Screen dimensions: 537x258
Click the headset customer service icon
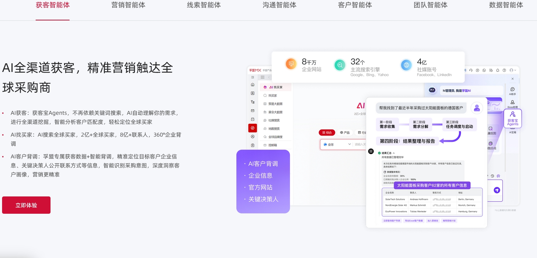[x=472, y=70]
